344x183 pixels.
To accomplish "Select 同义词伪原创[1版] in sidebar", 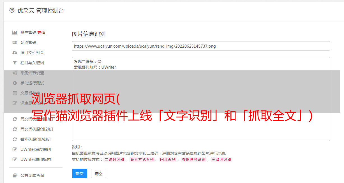I will click(36, 119).
